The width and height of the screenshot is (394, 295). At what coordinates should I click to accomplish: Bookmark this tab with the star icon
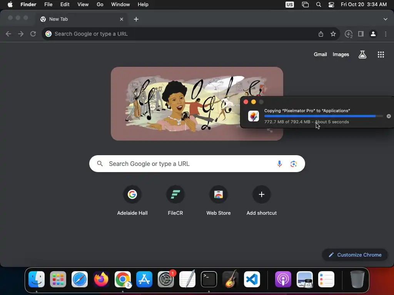click(333, 34)
